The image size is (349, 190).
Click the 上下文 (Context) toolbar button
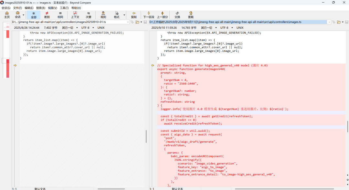click(x=75, y=15)
